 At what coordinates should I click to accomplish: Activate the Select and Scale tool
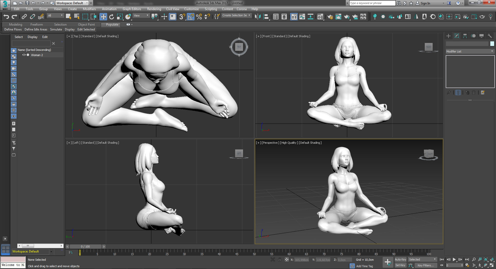120,17
